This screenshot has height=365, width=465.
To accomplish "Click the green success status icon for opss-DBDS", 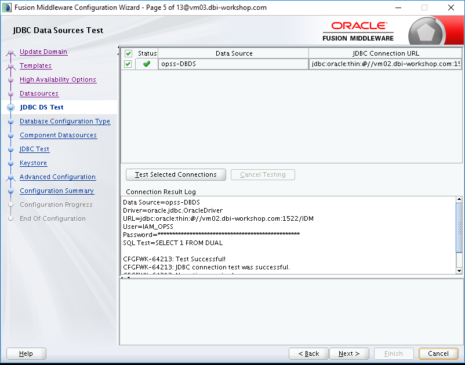I will click(x=147, y=64).
